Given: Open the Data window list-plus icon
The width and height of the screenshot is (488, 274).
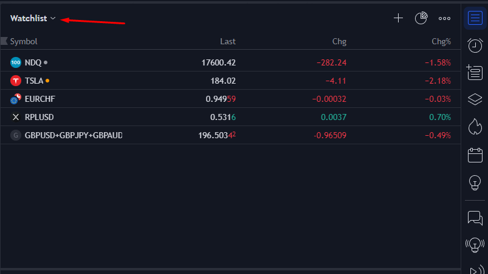Looking at the screenshot, I should (x=475, y=72).
